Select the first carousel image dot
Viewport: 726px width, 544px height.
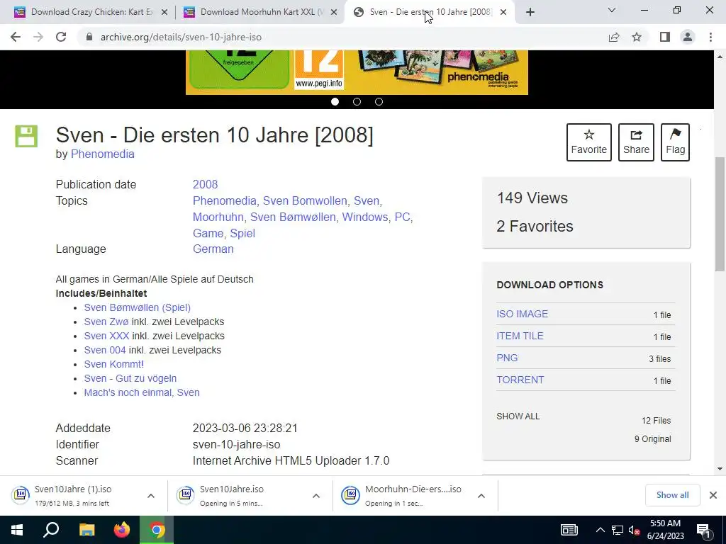click(x=335, y=102)
